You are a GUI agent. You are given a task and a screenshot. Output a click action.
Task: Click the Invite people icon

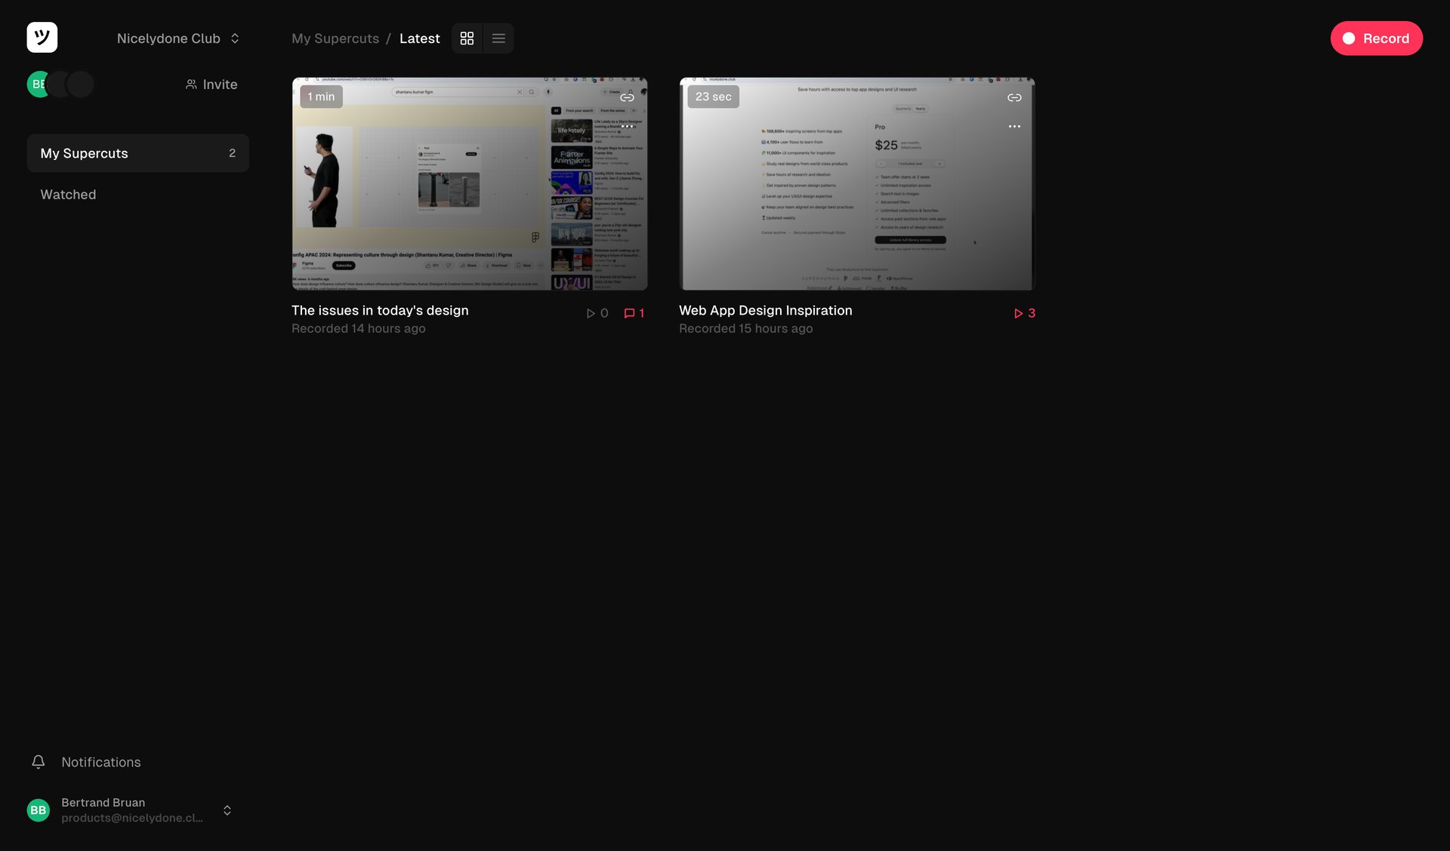pos(190,84)
